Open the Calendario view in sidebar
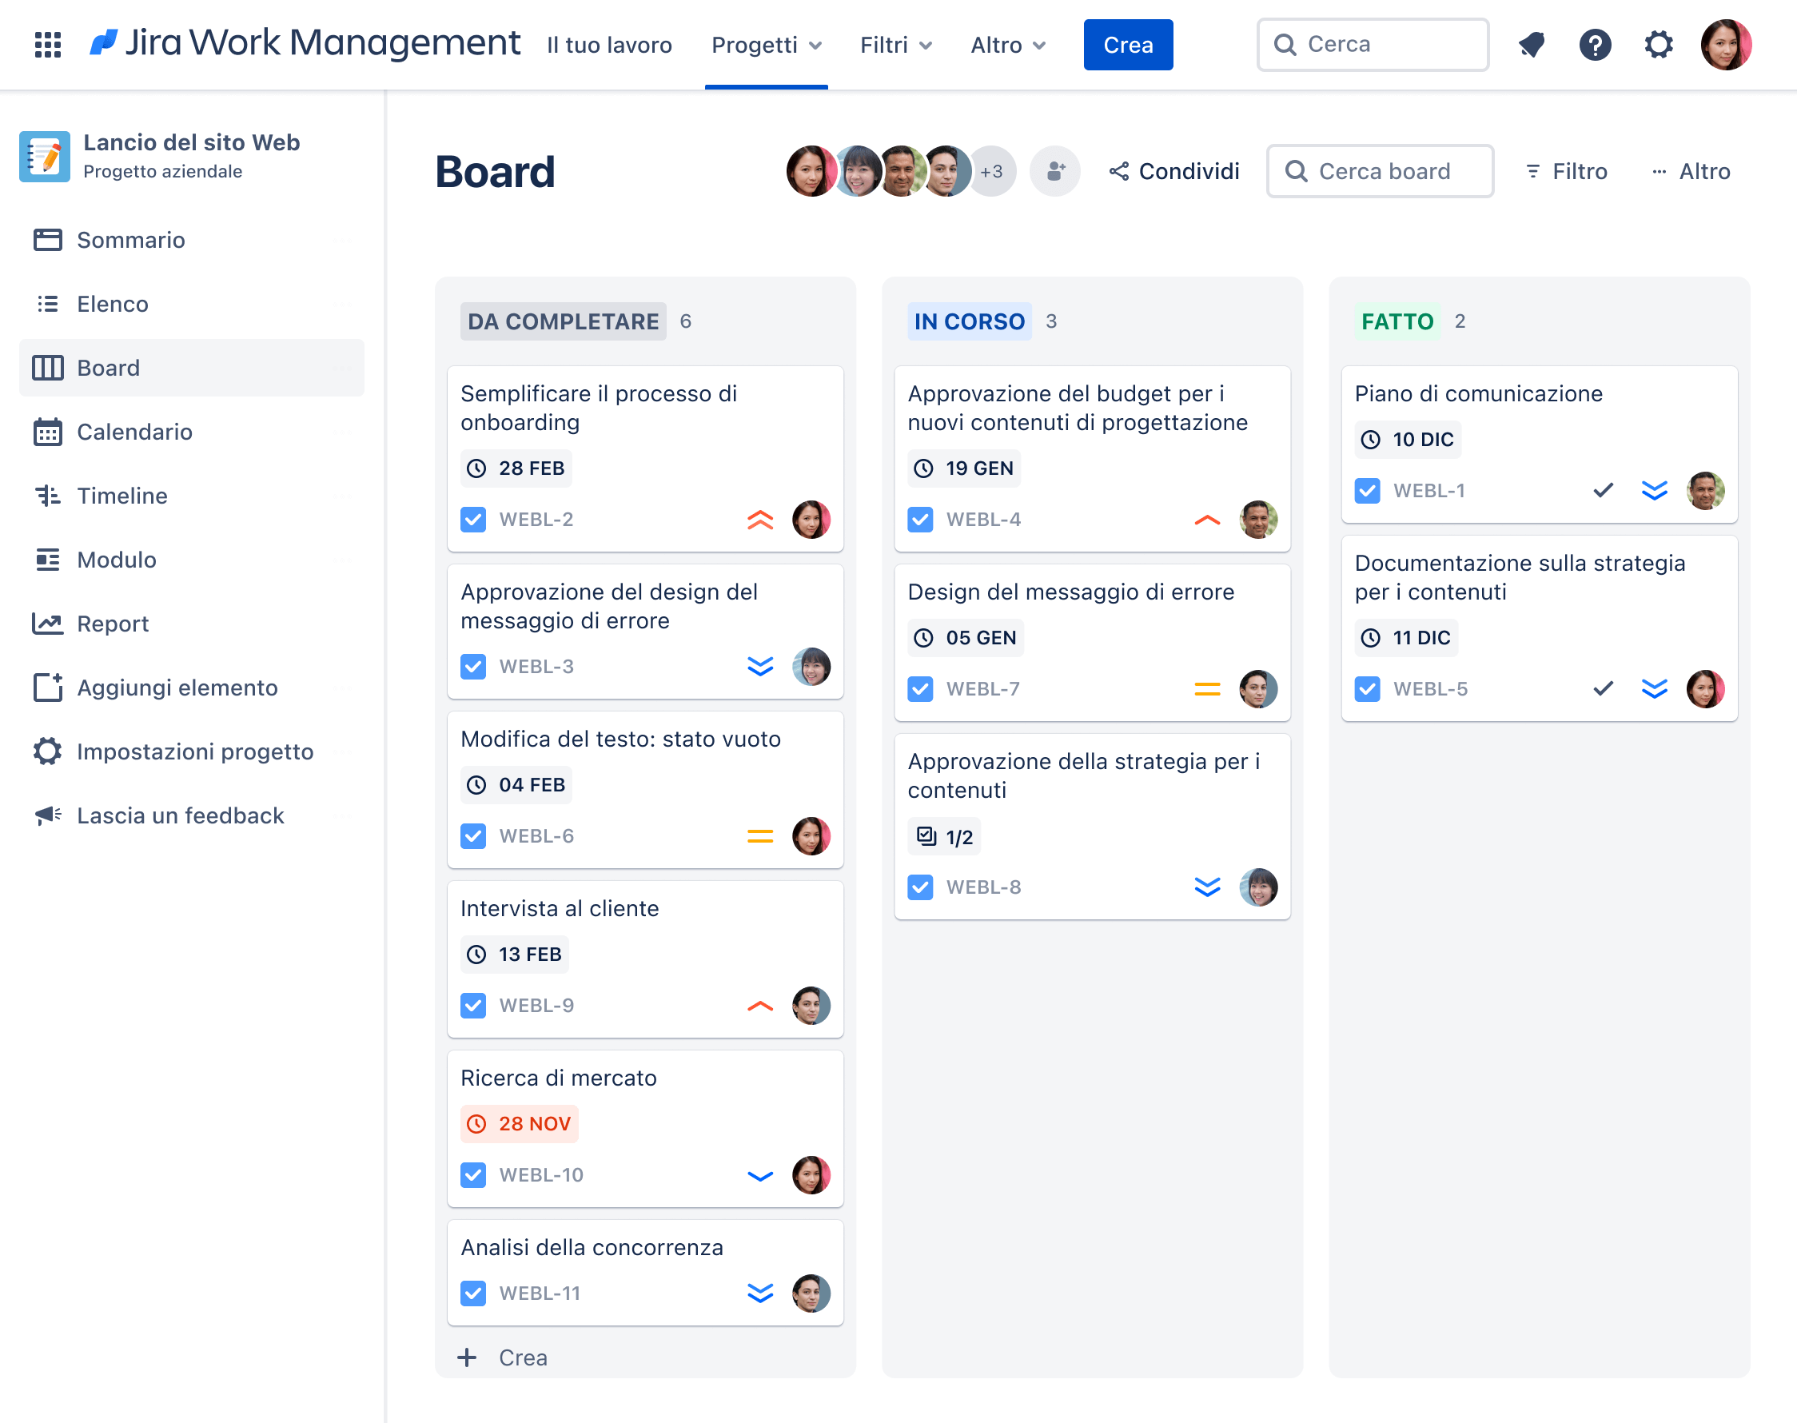Viewport: 1797px width, 1423px height. click(x=134, y=432)
